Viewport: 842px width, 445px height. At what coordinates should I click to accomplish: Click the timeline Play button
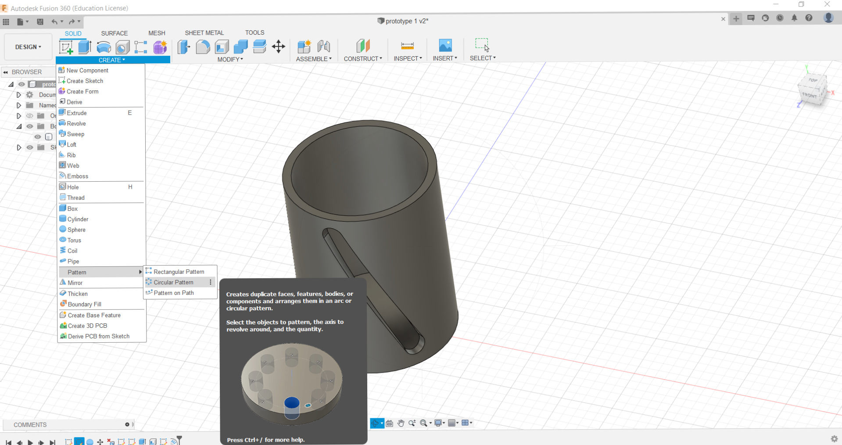click(x=30, y=442)
